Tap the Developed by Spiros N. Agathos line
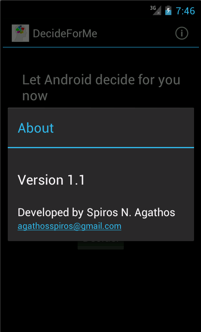Image resolution: width=201 pixels, height=332 pixels. click(96, 212)
